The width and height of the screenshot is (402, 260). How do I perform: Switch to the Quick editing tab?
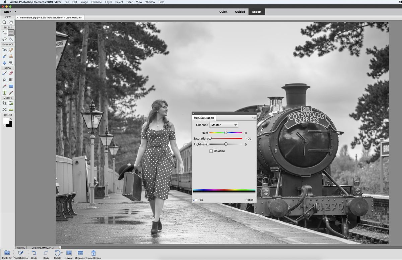coord(223,12)
